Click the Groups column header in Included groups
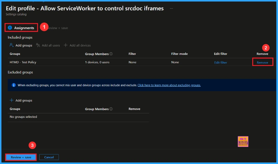 [x=15, y=54]
